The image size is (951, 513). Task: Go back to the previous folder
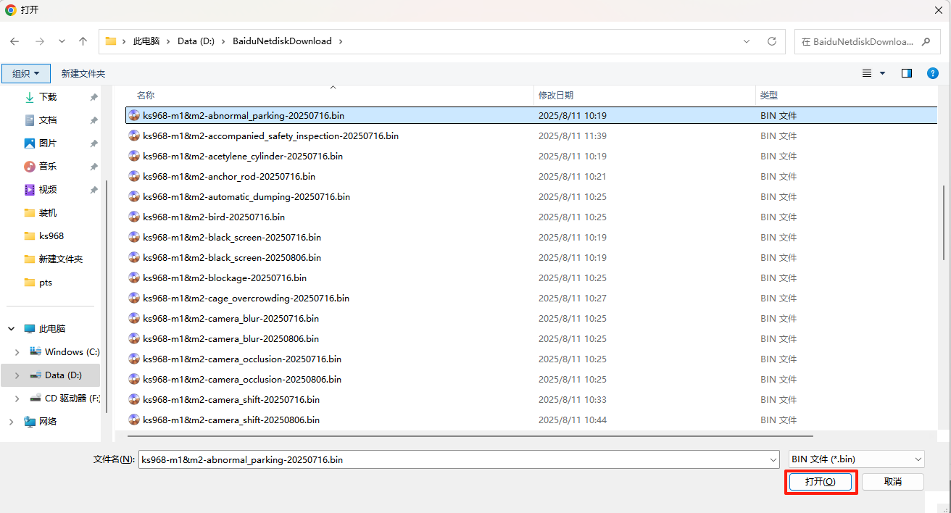click(x=15, y=41)
